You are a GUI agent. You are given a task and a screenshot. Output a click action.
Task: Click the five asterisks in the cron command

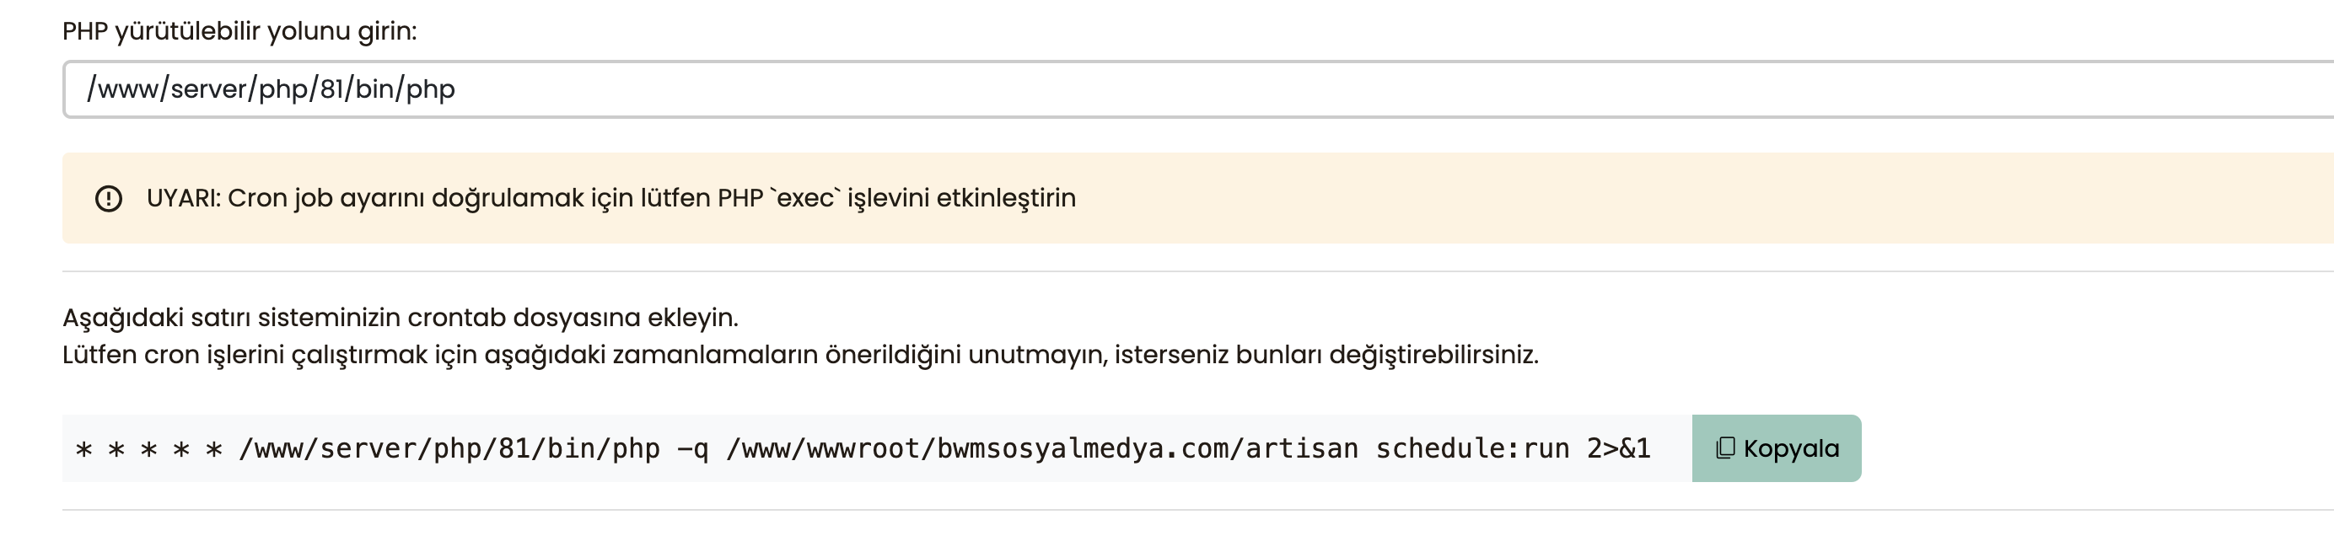[148, 449]
